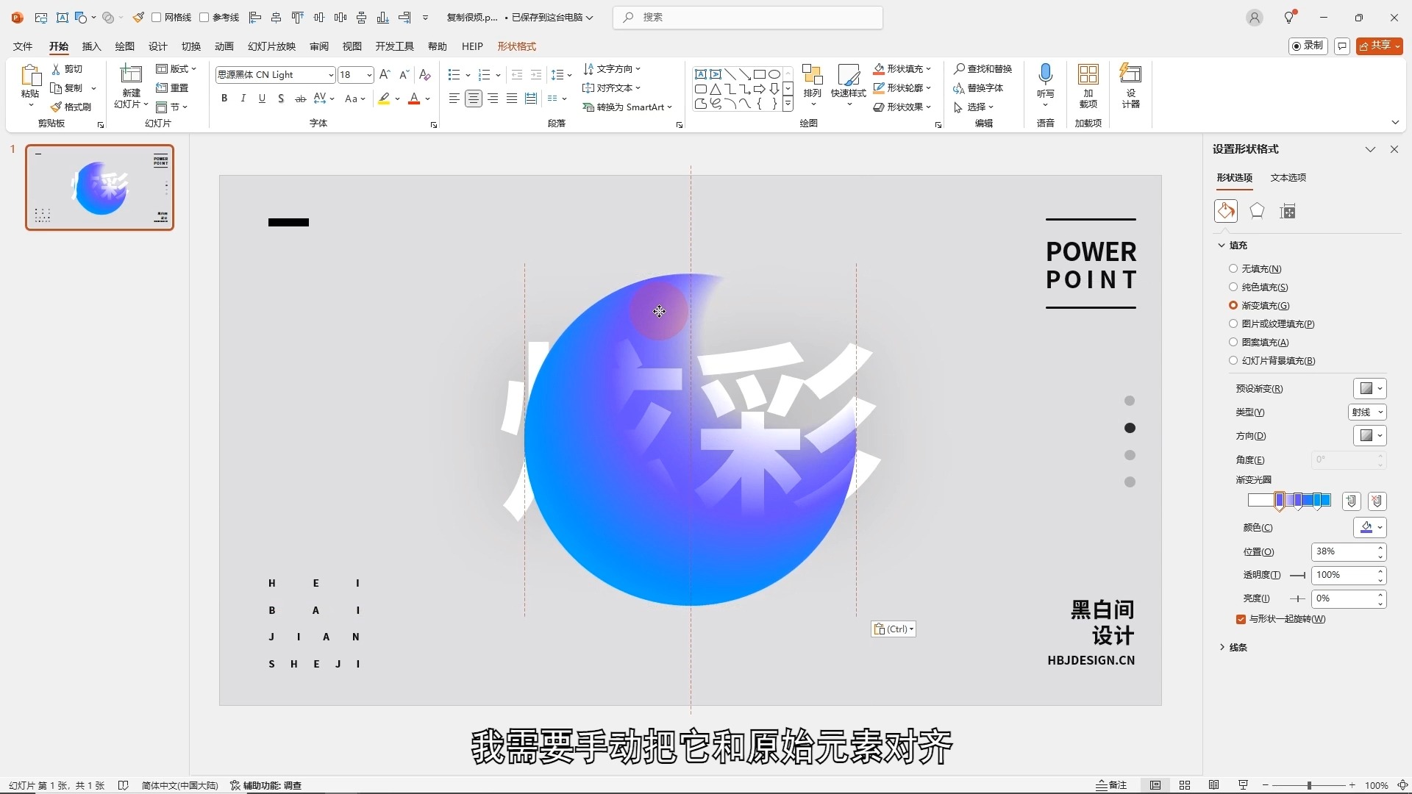
Task: Open Find and Replace (查找和替换)
Action: point(983,68)
